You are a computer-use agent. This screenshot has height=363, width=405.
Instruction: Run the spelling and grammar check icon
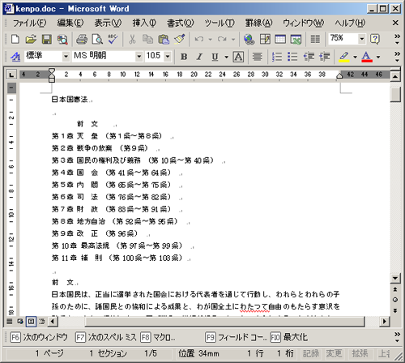point(113,39)
